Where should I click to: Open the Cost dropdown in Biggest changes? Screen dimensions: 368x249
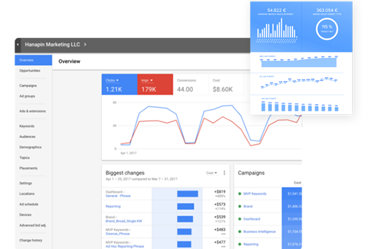(x=212, y=173)
